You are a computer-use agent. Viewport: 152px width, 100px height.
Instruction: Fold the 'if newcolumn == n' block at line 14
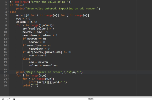8,45
